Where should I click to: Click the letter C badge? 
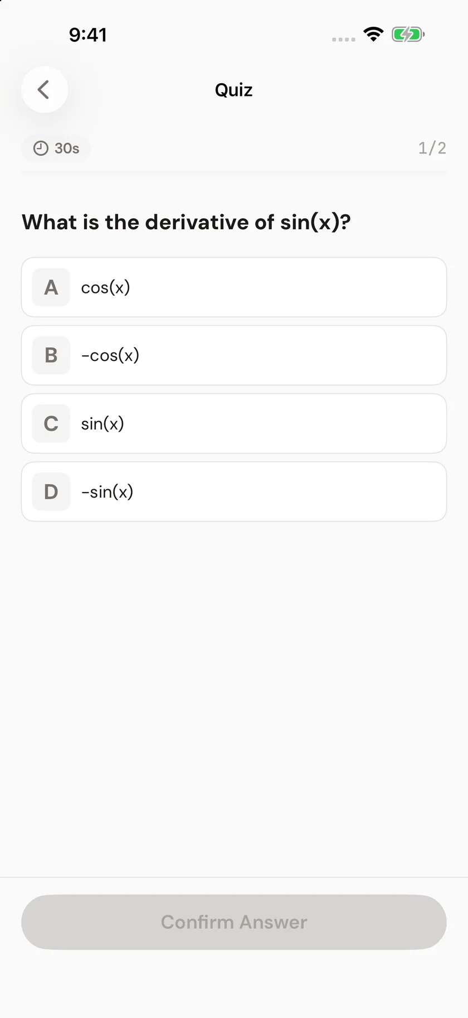point(51,423)
